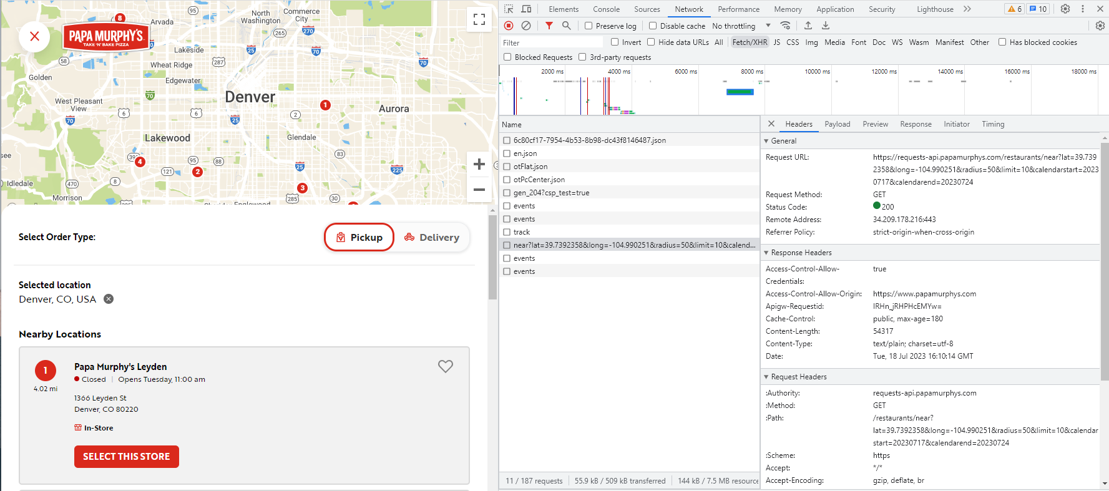Clear the network log
Image resolution: width=1109 pixels, height=491 pixels.
pos(526,26)
